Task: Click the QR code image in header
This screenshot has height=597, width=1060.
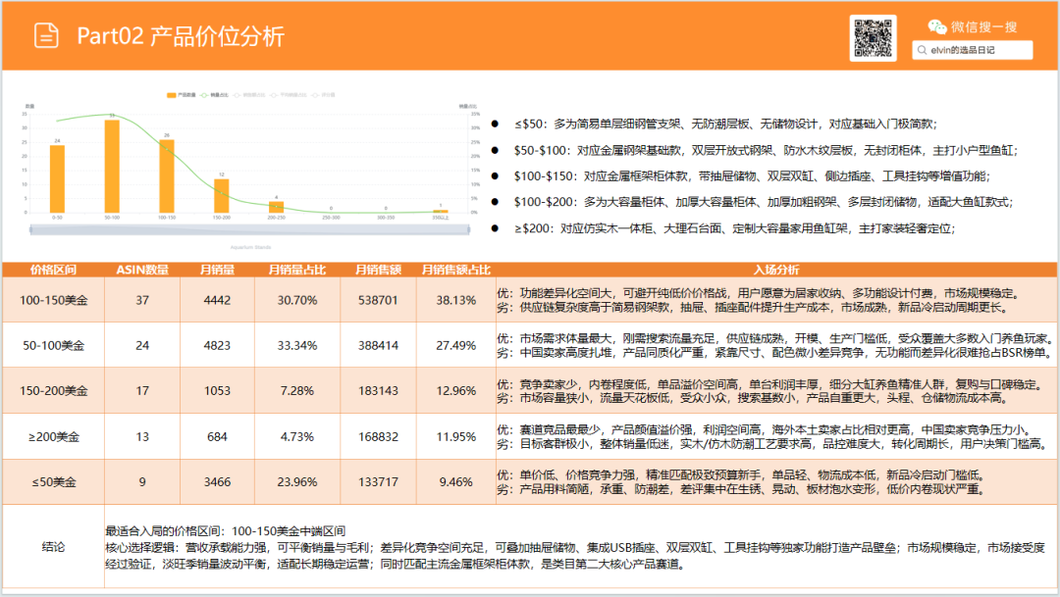Action: pyautogui.click(x=873, y=38)
